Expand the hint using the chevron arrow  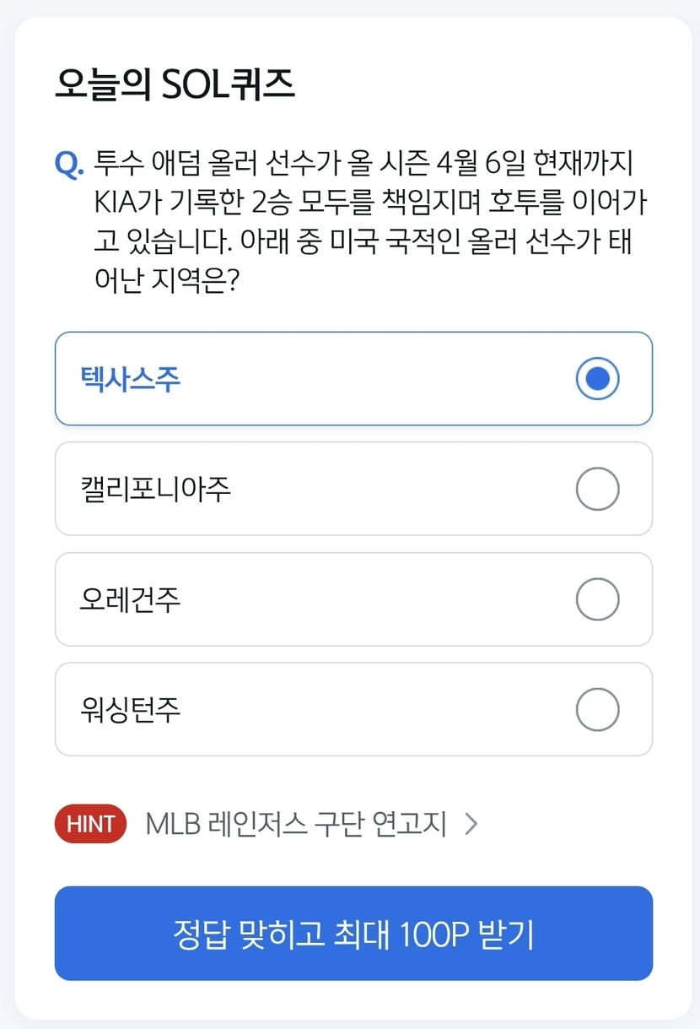click(x=471, y=824)
